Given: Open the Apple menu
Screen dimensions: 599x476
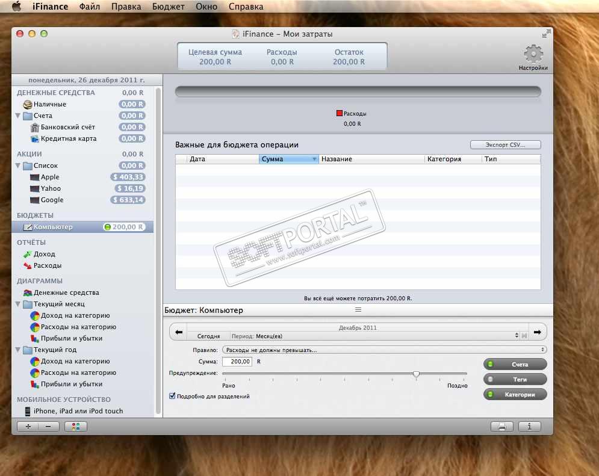Looking at the screenshot, I should (16, 7).
